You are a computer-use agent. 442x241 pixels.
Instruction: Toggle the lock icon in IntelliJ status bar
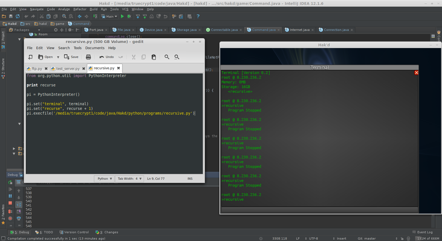point(402,239)
